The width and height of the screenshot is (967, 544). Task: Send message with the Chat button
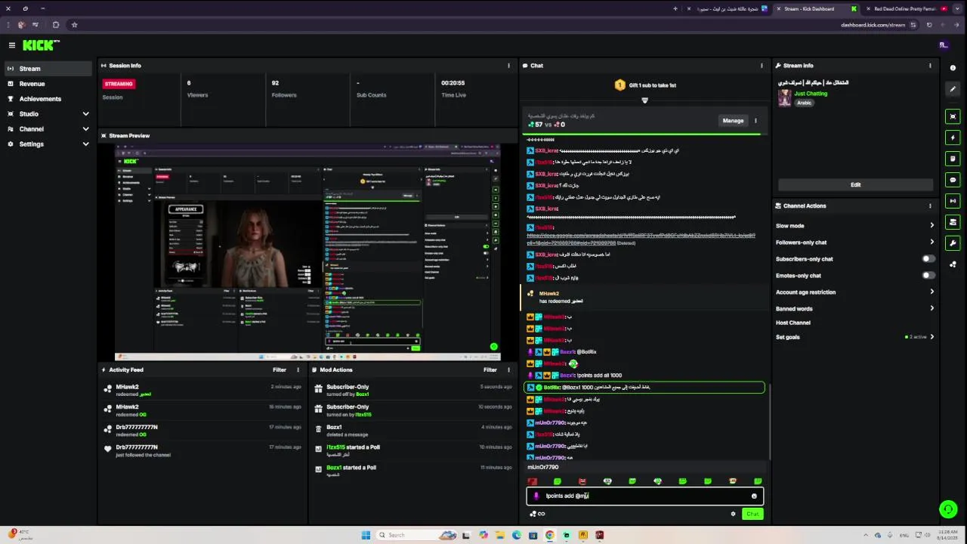[752, 514]
